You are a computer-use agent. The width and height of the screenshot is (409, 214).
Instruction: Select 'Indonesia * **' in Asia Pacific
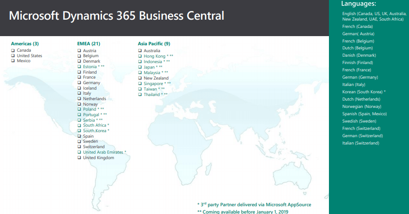click(x=157, y=62)
